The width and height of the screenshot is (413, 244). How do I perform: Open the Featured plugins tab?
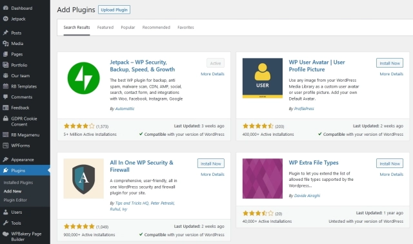pyautogui.click(x=105, y=27)
